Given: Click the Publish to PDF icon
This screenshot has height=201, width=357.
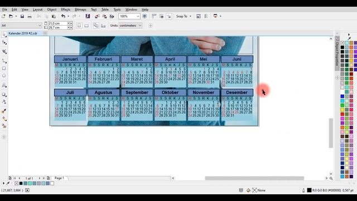Looking at the screenshot, I should pos(112,16).
